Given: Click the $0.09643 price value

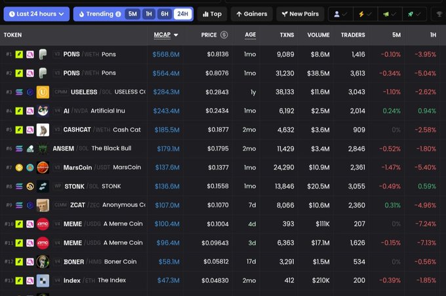Looking at the screenshot, I should point(215,243).
